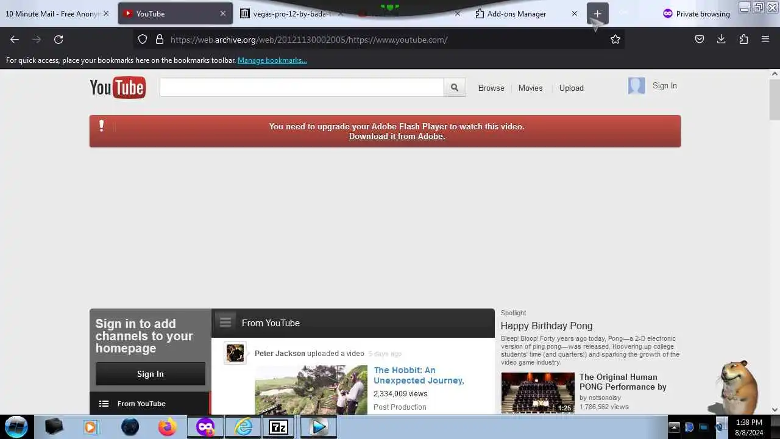Click the Sign In link at top right
Viewport: 780px width, 439px height.
tap(665, 85)
